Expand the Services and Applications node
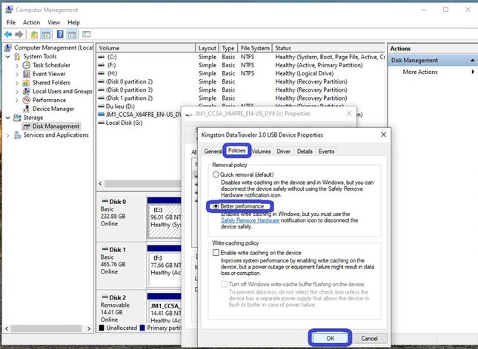478x349 pixels. pos(8,135)
